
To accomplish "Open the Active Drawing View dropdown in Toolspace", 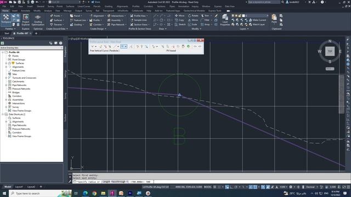I will [x=31, y=48].
